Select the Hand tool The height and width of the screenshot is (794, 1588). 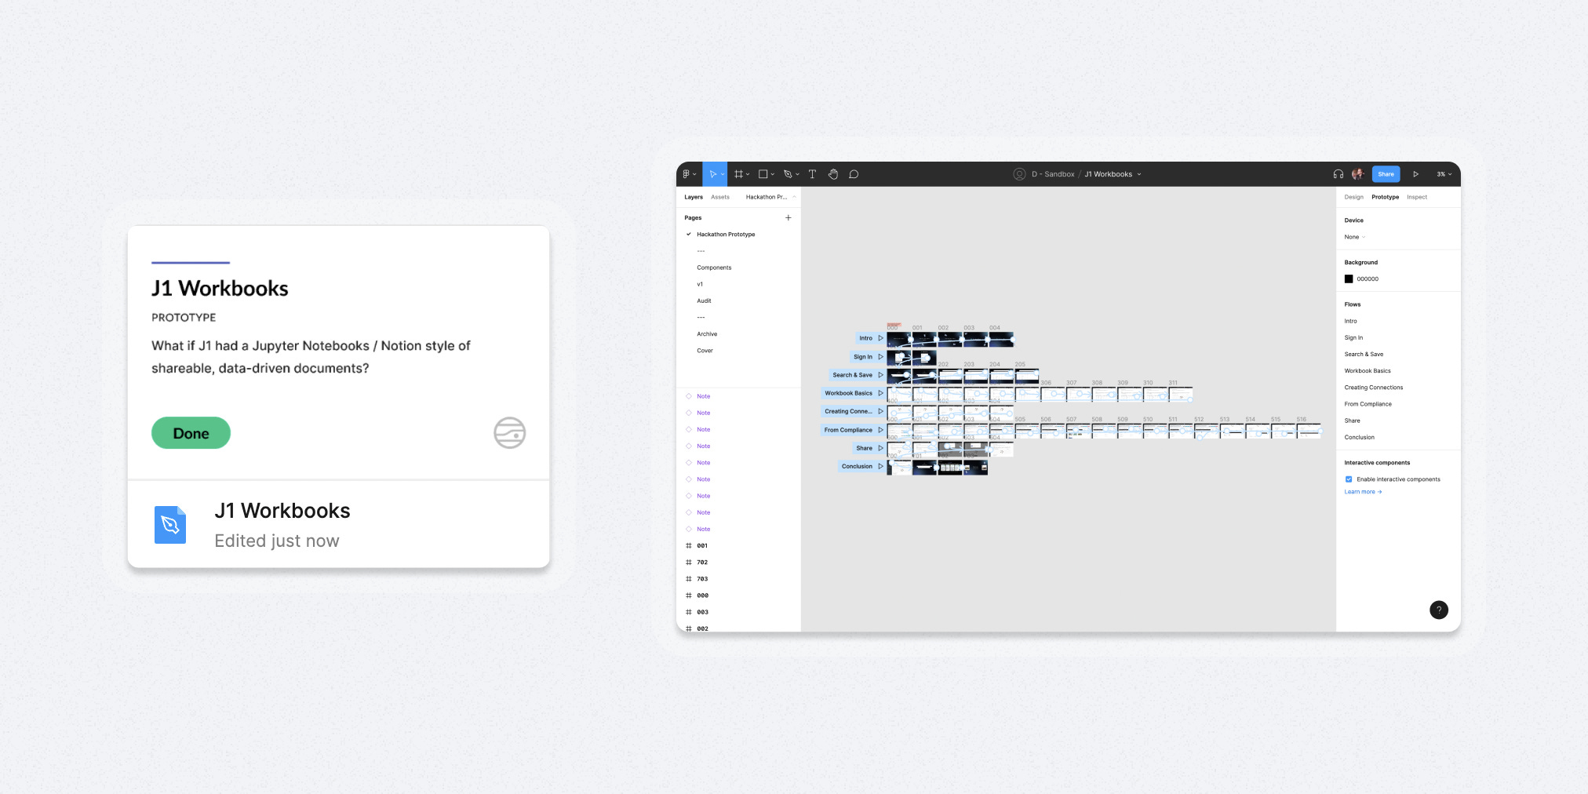[833, 174]
